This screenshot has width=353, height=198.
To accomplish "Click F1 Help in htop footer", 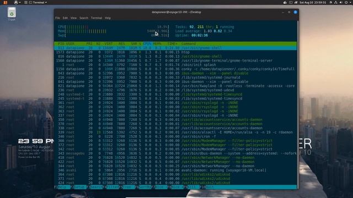I will (x=62, y=187).
